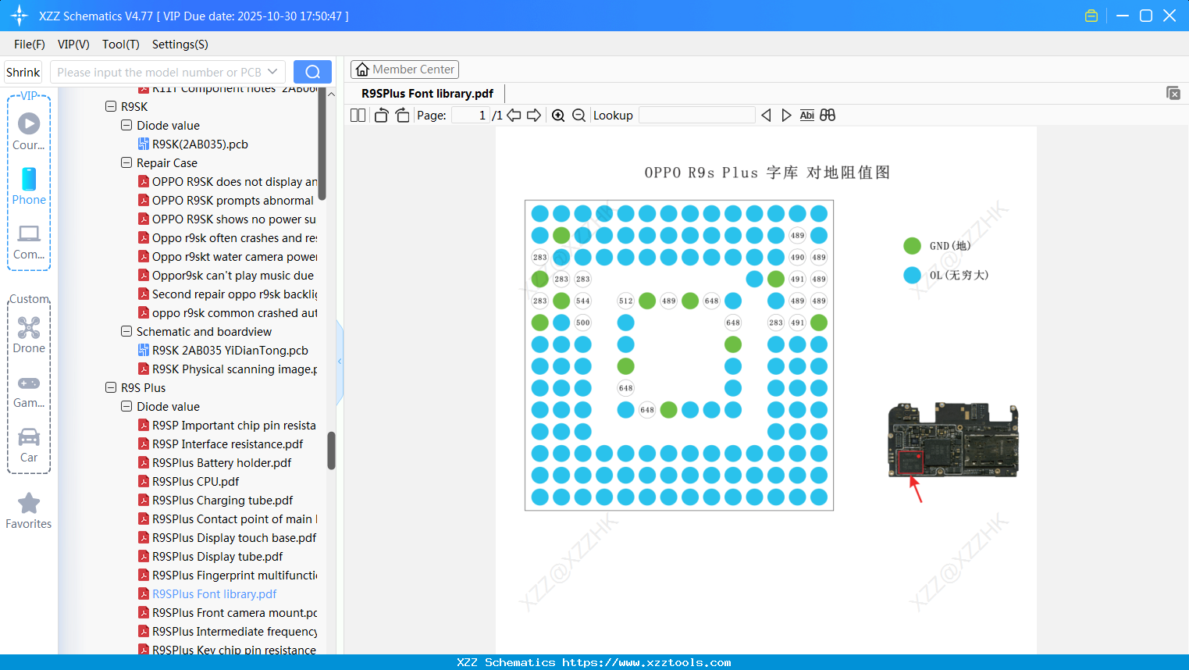Open the model number dropdown
The image size is (1189, 670).
pyautogui.click(x=272, y=72)
